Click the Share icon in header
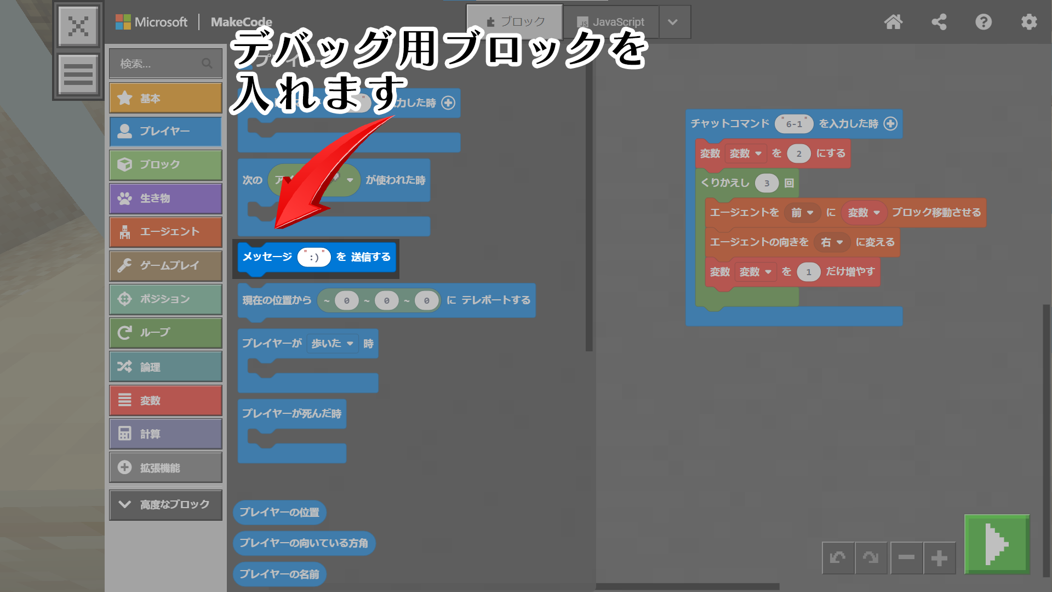Screen dimensions: 1052x592 coord(939,22)
